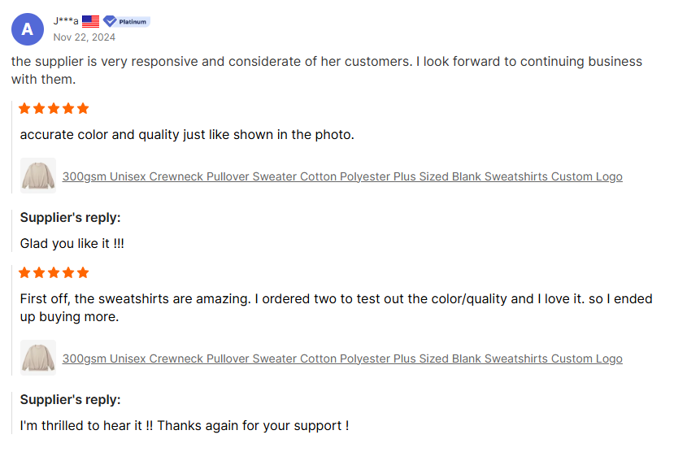Open the product link above "Glad you like it"
This screenshot has height=452, width=674.
coord(342,176)
